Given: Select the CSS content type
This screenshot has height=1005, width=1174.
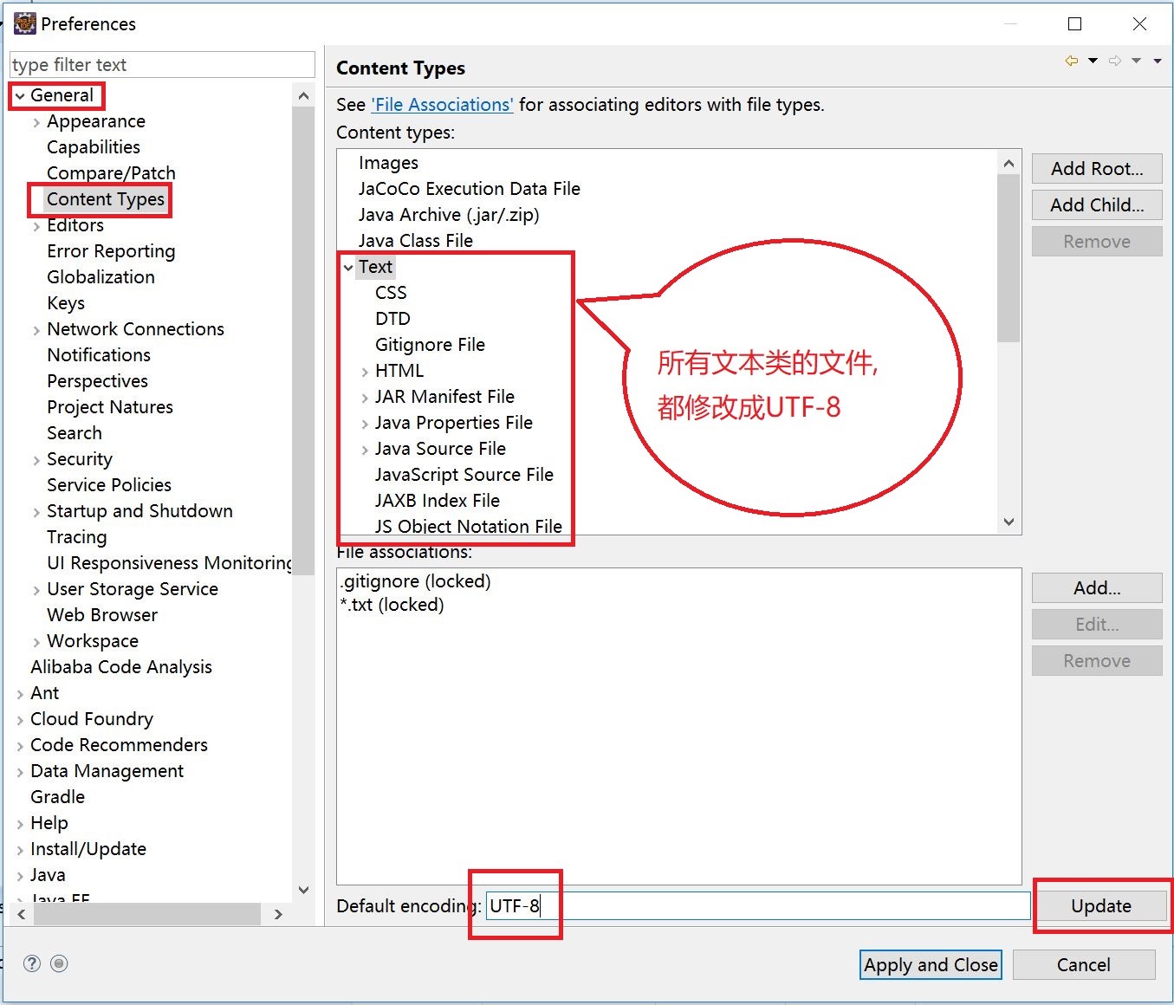Looking at the screenshot, I should click(391, 293).
